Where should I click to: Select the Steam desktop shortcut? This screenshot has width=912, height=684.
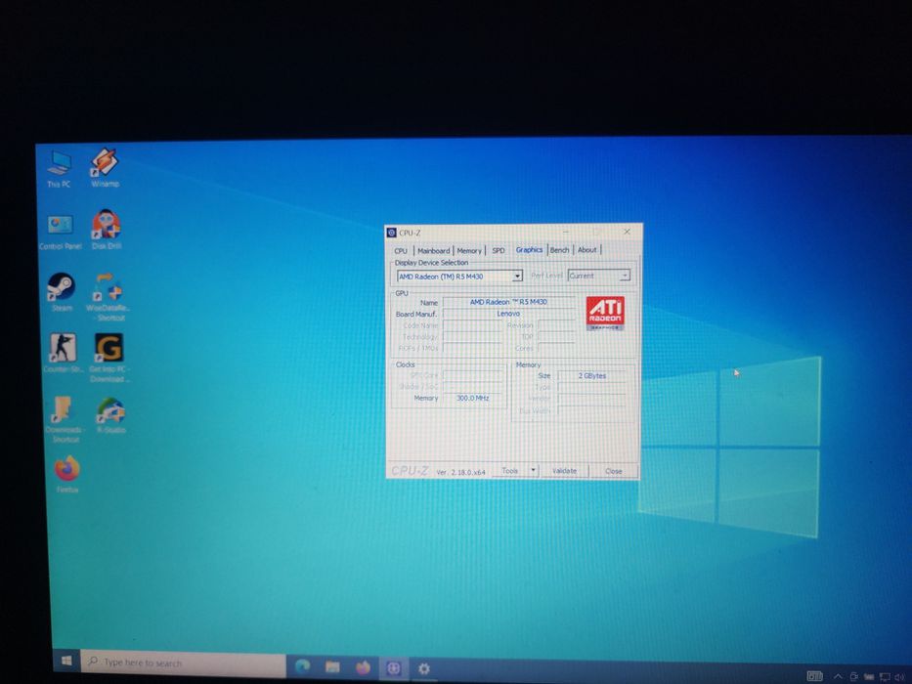(x=61, y=292)
